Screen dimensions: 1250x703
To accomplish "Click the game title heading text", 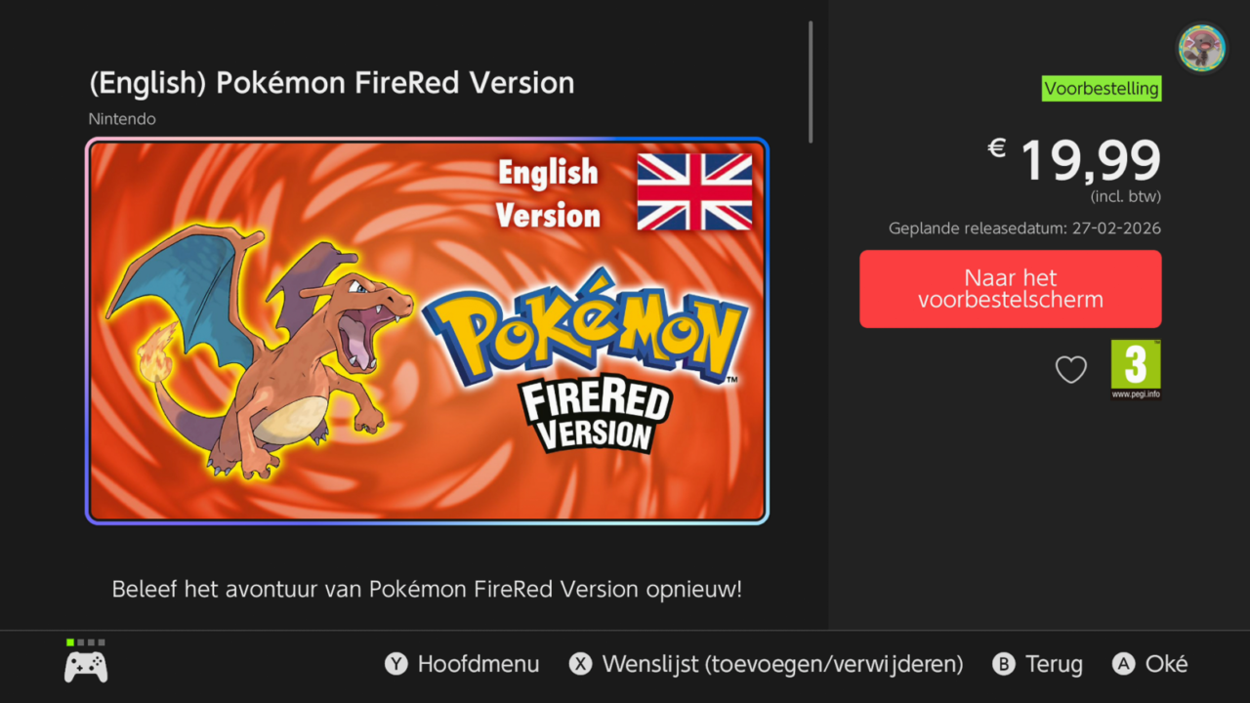I will point(331,83).
